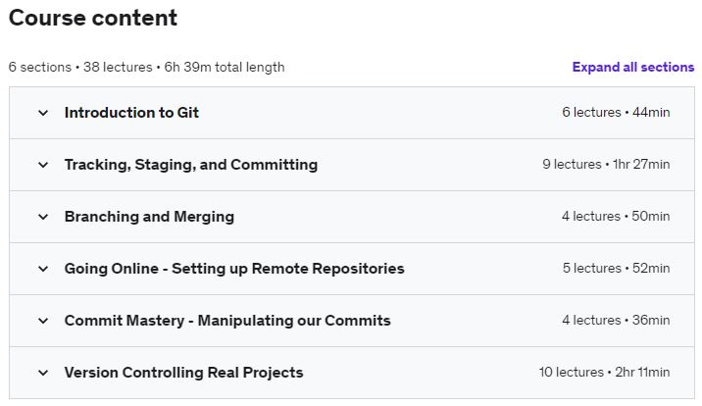Screen dimensions: 702x406
Task: Click the 5 lectures • 52min label
Action: (x=616, y=269)
